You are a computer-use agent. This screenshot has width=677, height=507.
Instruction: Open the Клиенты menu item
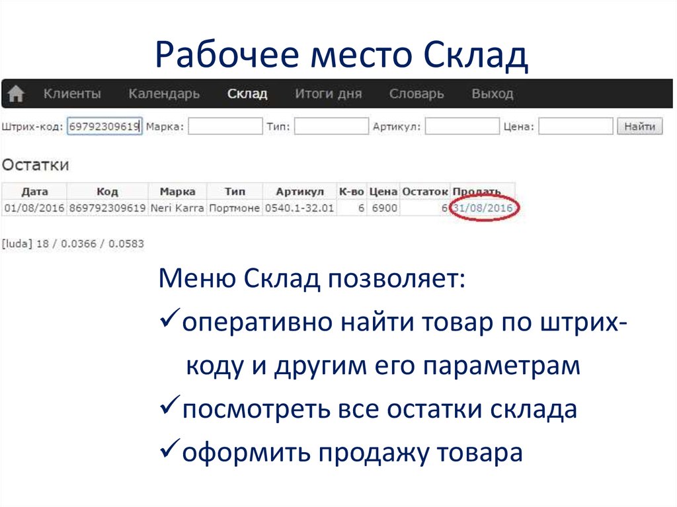[x=72, y=93]
